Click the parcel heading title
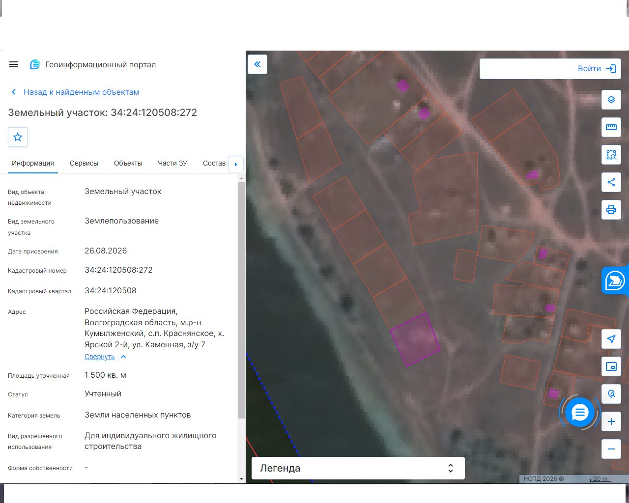This screenshot has width=629, height=503. click(x=103, y=112)
